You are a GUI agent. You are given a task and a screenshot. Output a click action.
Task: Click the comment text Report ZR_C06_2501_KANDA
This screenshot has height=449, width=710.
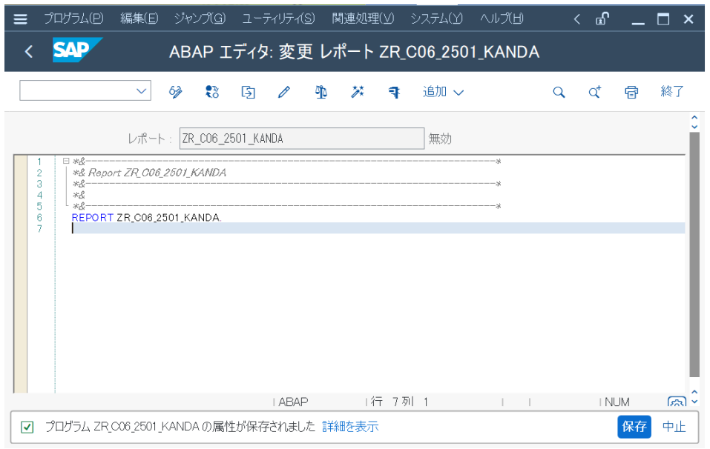click(x=157, y=173)
